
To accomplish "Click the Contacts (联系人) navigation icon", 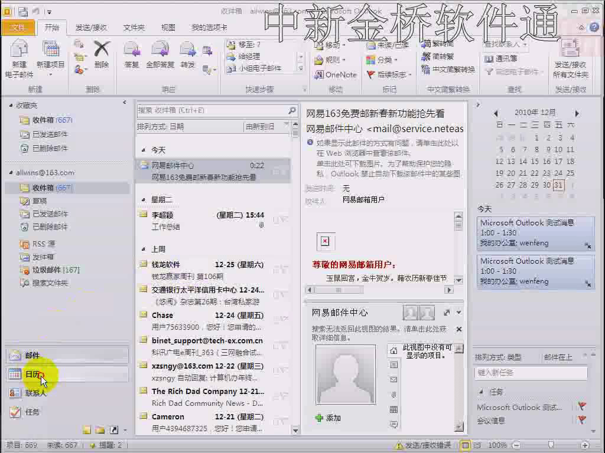I will point(15,393).
